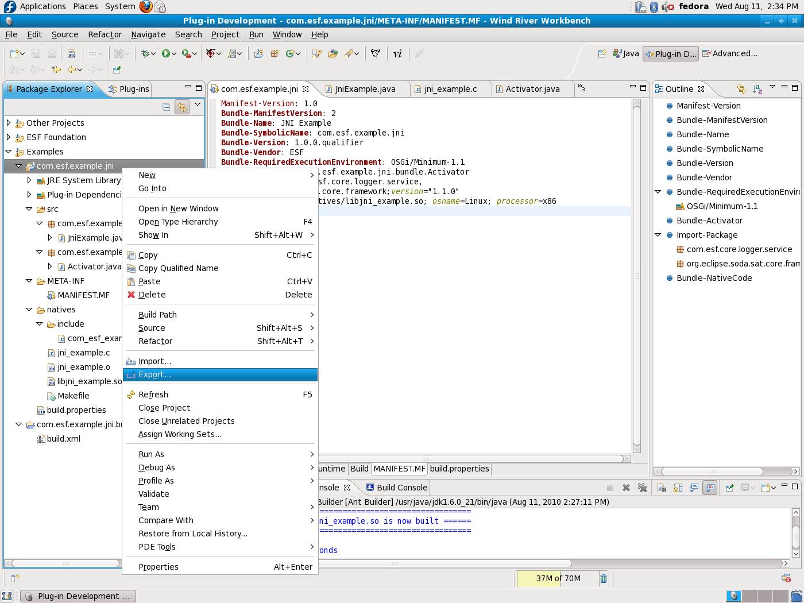The image size is (804, 603).
Task: Expand the ESF Foundation tree node
Action: click(x=9, y=137)
